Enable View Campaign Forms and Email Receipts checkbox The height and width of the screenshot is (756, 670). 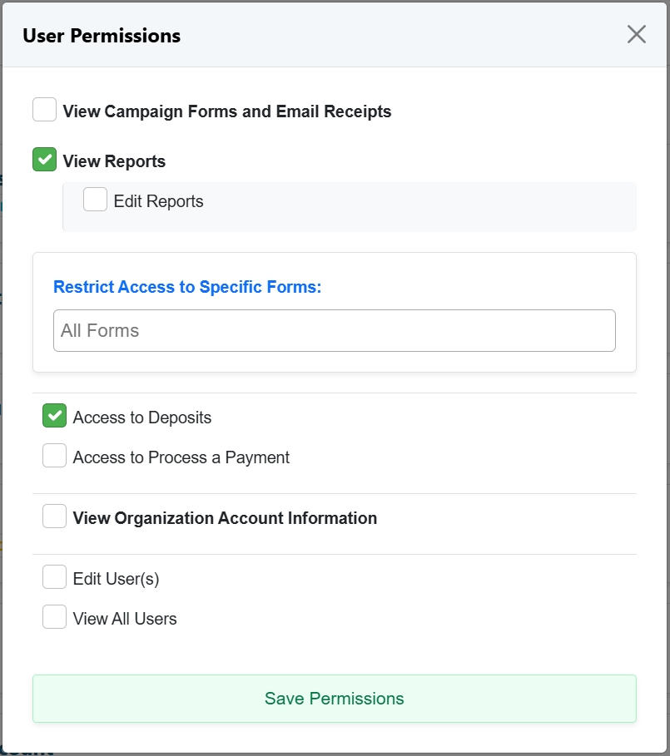tap(44, 110)
